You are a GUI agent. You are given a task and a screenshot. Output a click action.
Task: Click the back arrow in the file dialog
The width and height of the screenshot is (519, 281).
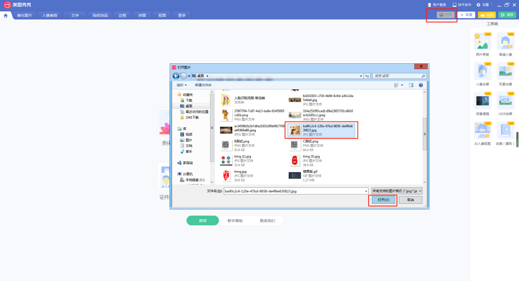click(176, 76)
